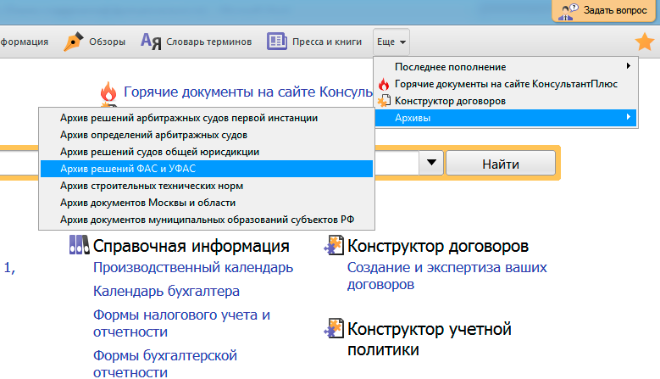Open search history dropdown arrow next to Найти
Viewport: 660px width, 379px height.
tap(431, 163)
